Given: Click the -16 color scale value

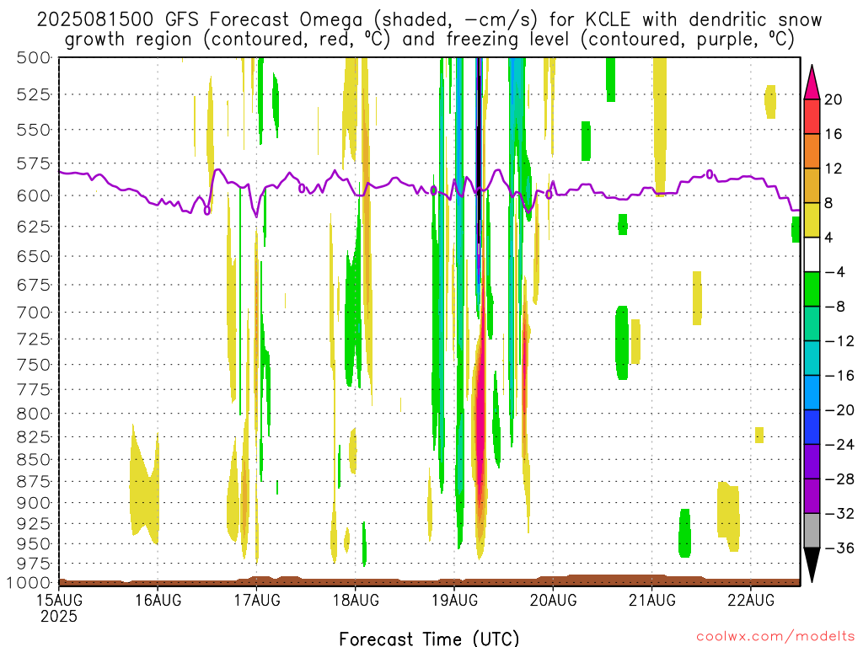Looking at the screenshot, I should tap(839, 376).
